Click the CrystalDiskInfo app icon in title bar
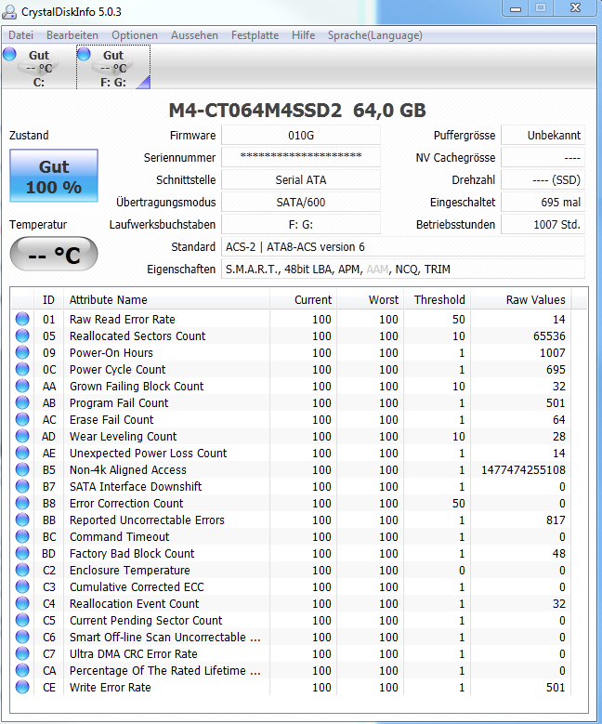This screenshot has height=724, width=602. click(8, 11)
